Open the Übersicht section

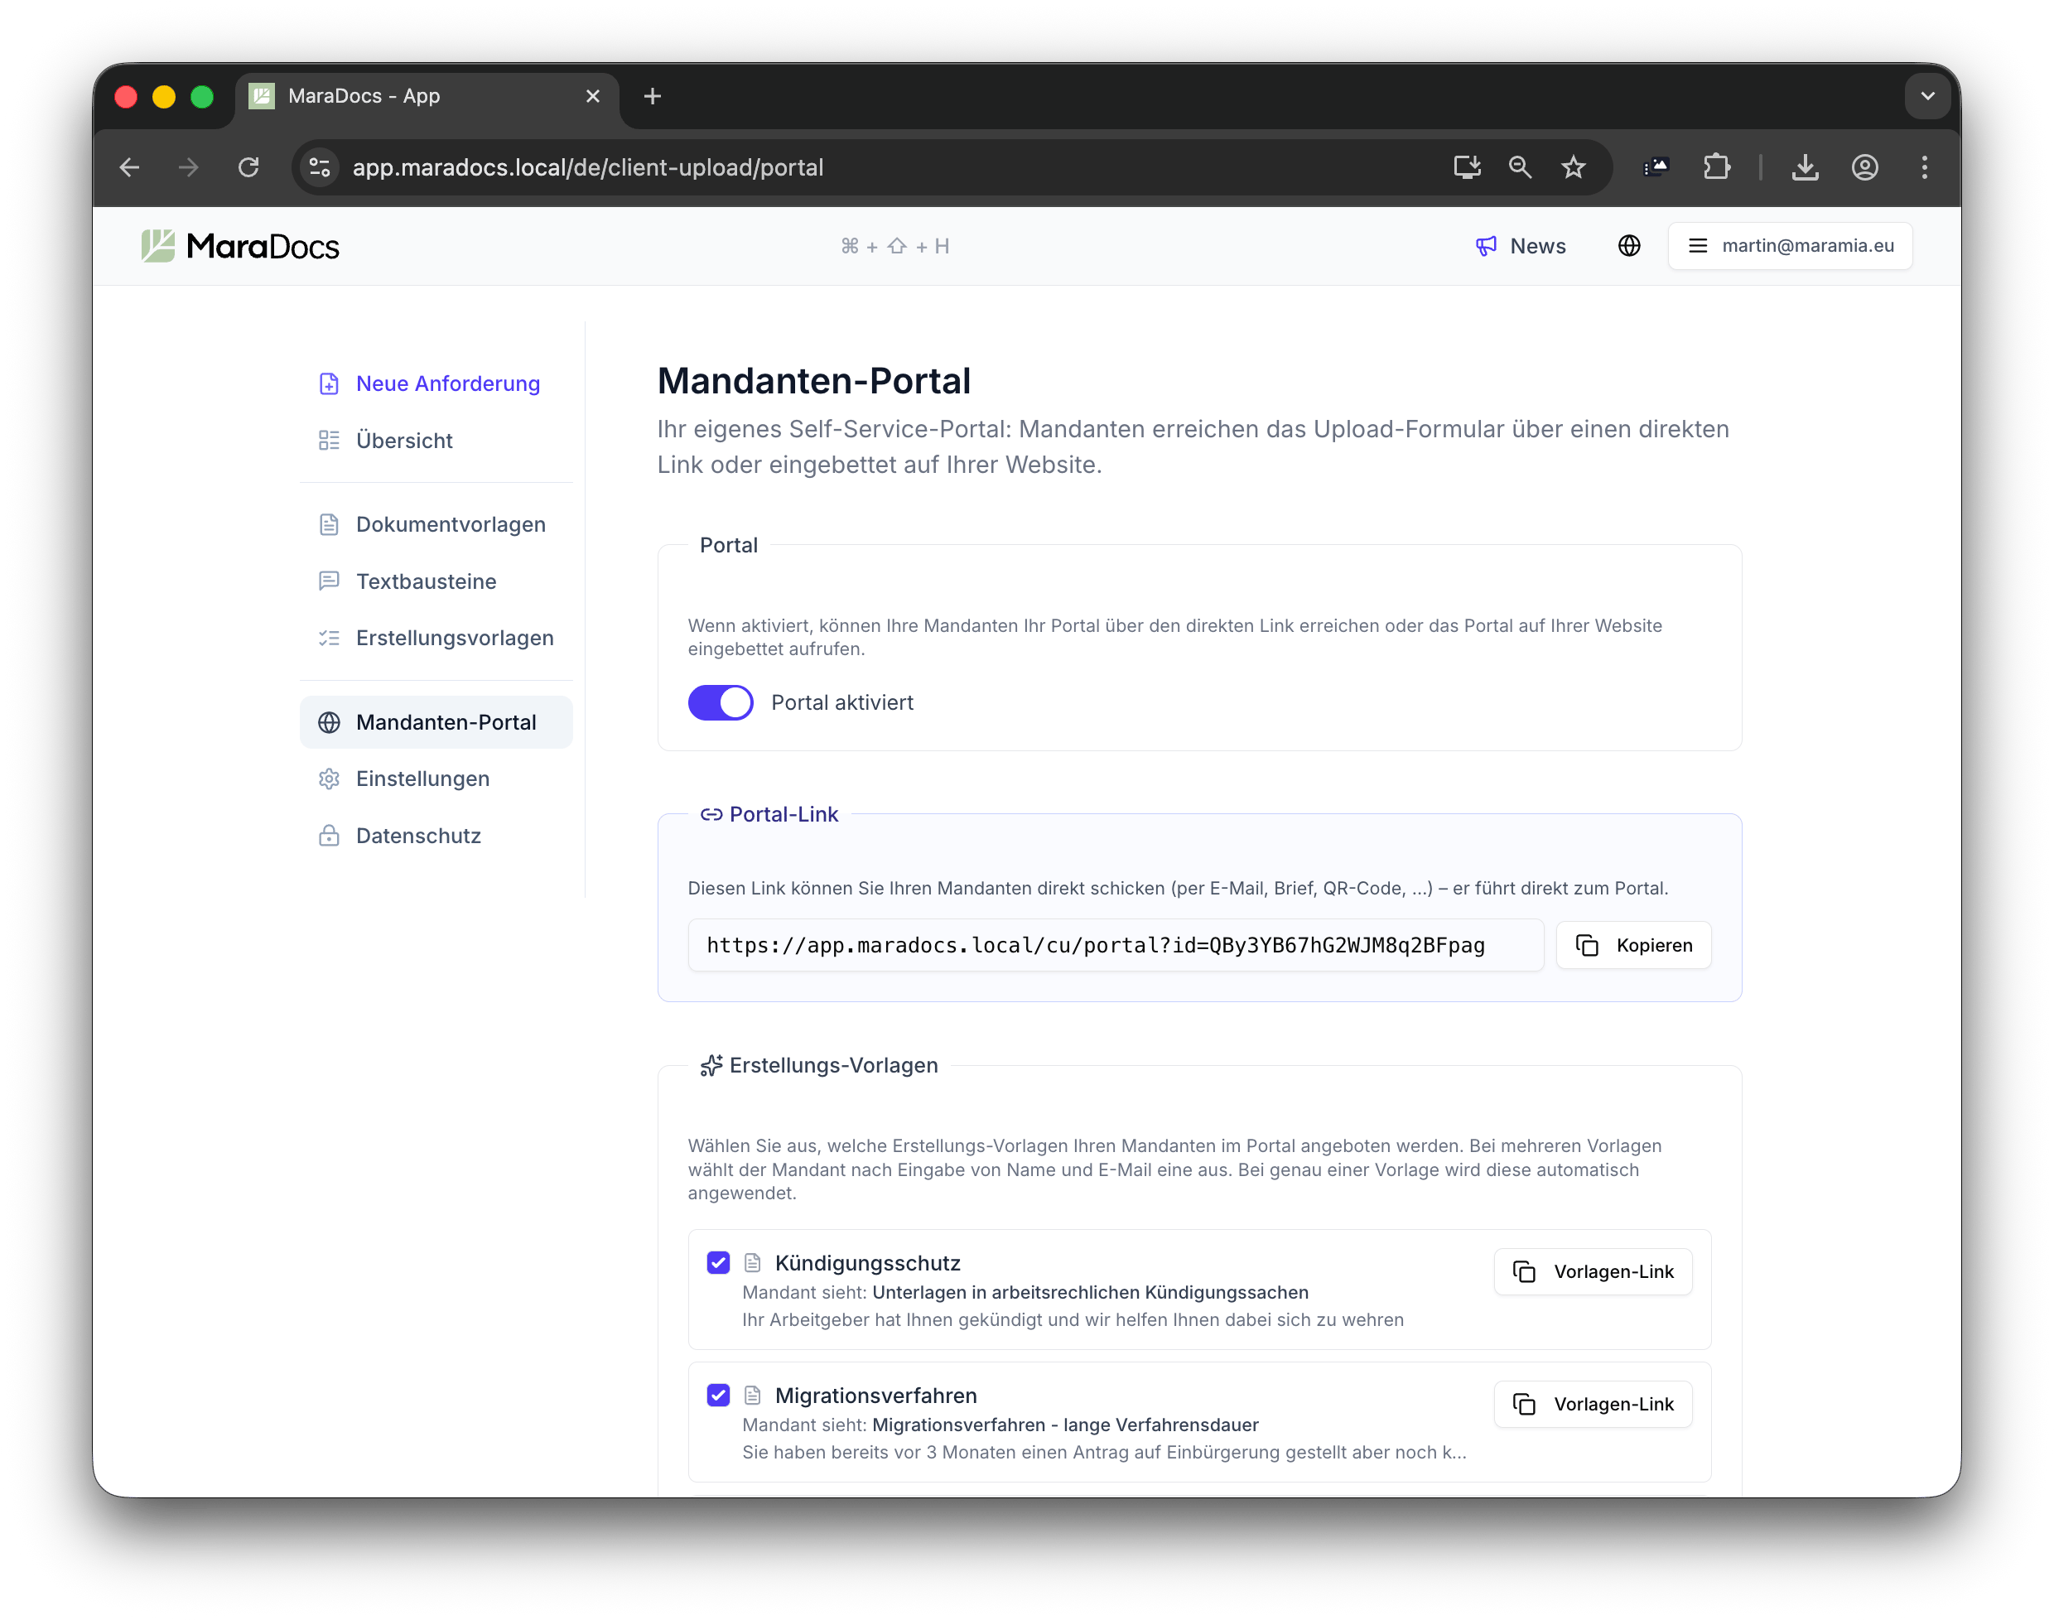[436, 440]
